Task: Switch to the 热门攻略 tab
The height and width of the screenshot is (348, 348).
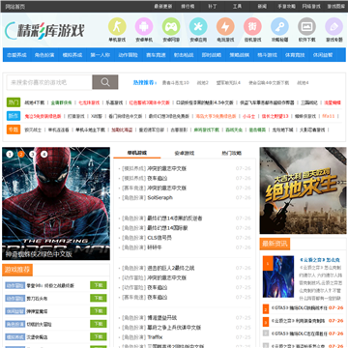Action: (x=232, y=153)
